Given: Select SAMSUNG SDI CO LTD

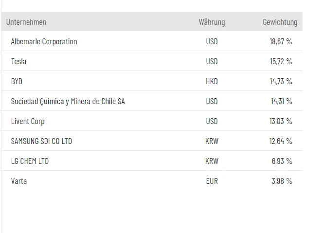Looking at the screenshot, I should tap(41, 142).
